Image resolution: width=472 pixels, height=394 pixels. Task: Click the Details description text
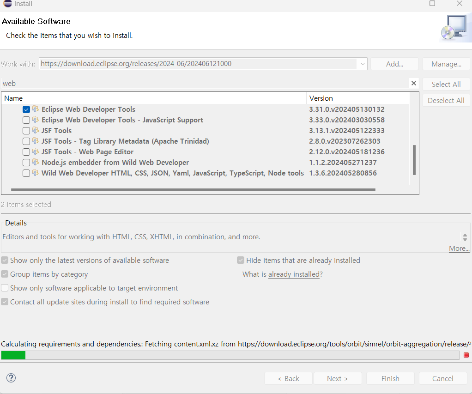pos(131,237)
